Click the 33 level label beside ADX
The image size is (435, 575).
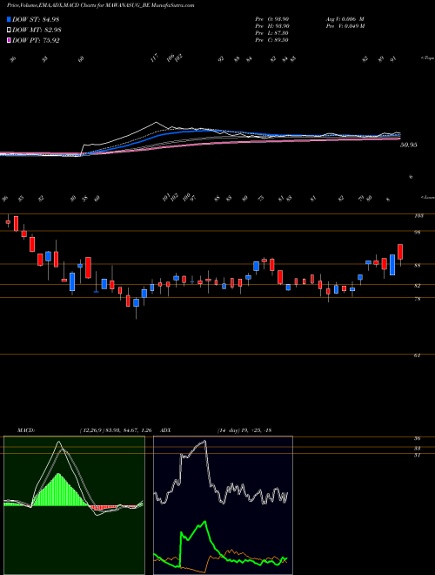click(417, 448)
